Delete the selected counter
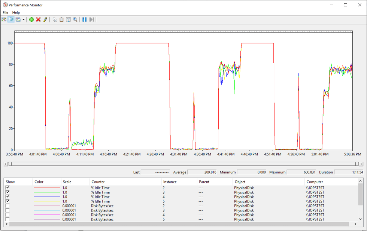 click(39, 19)
